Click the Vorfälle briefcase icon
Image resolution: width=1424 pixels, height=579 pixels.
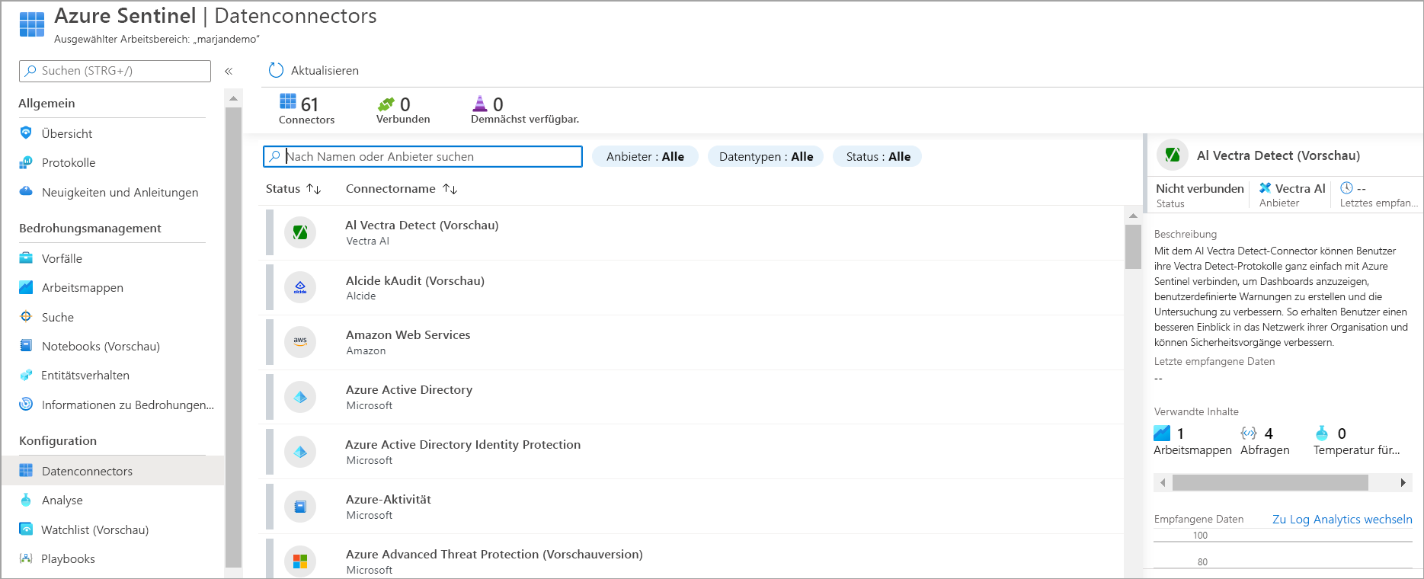[26, 258]
